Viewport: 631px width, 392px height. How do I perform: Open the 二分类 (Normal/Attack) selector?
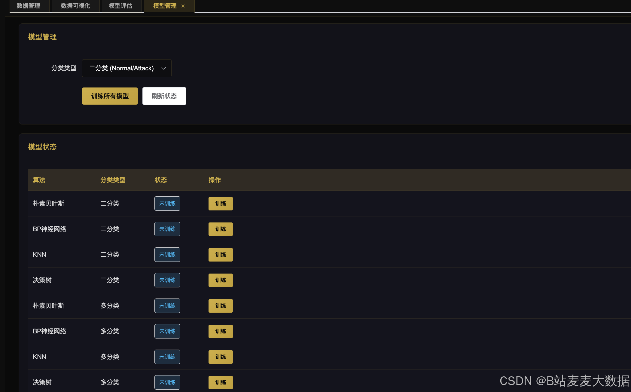coord(121,68)
